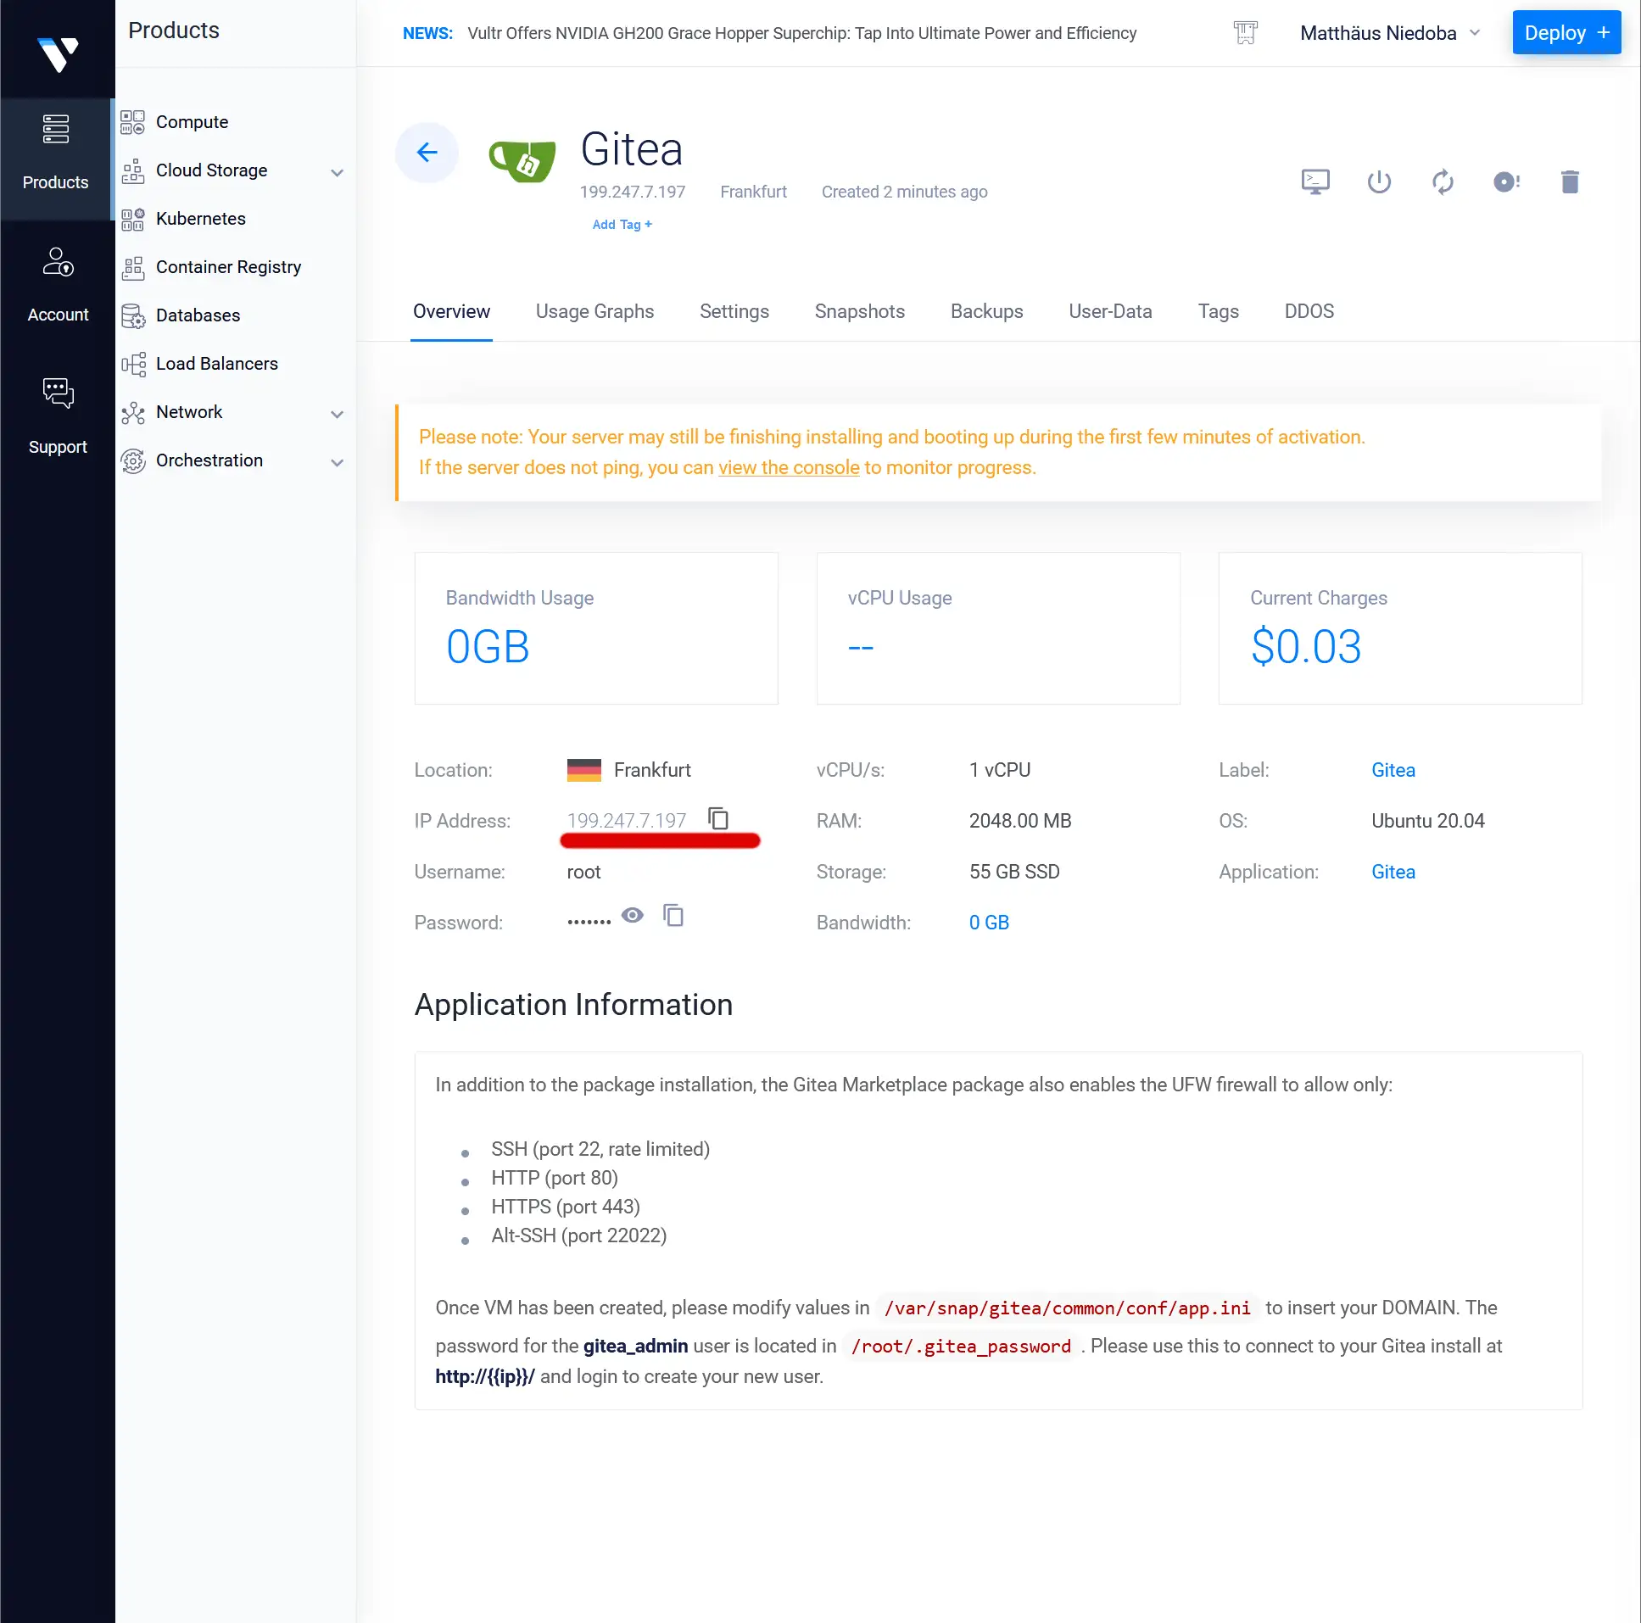Copy the root password

click(x=674, y=916)
